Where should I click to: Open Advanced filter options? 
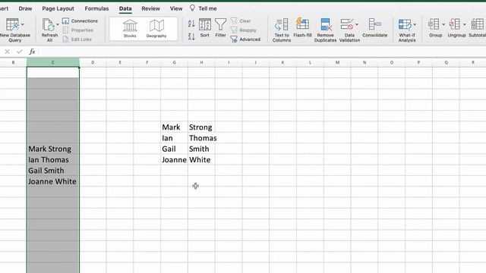245,39
